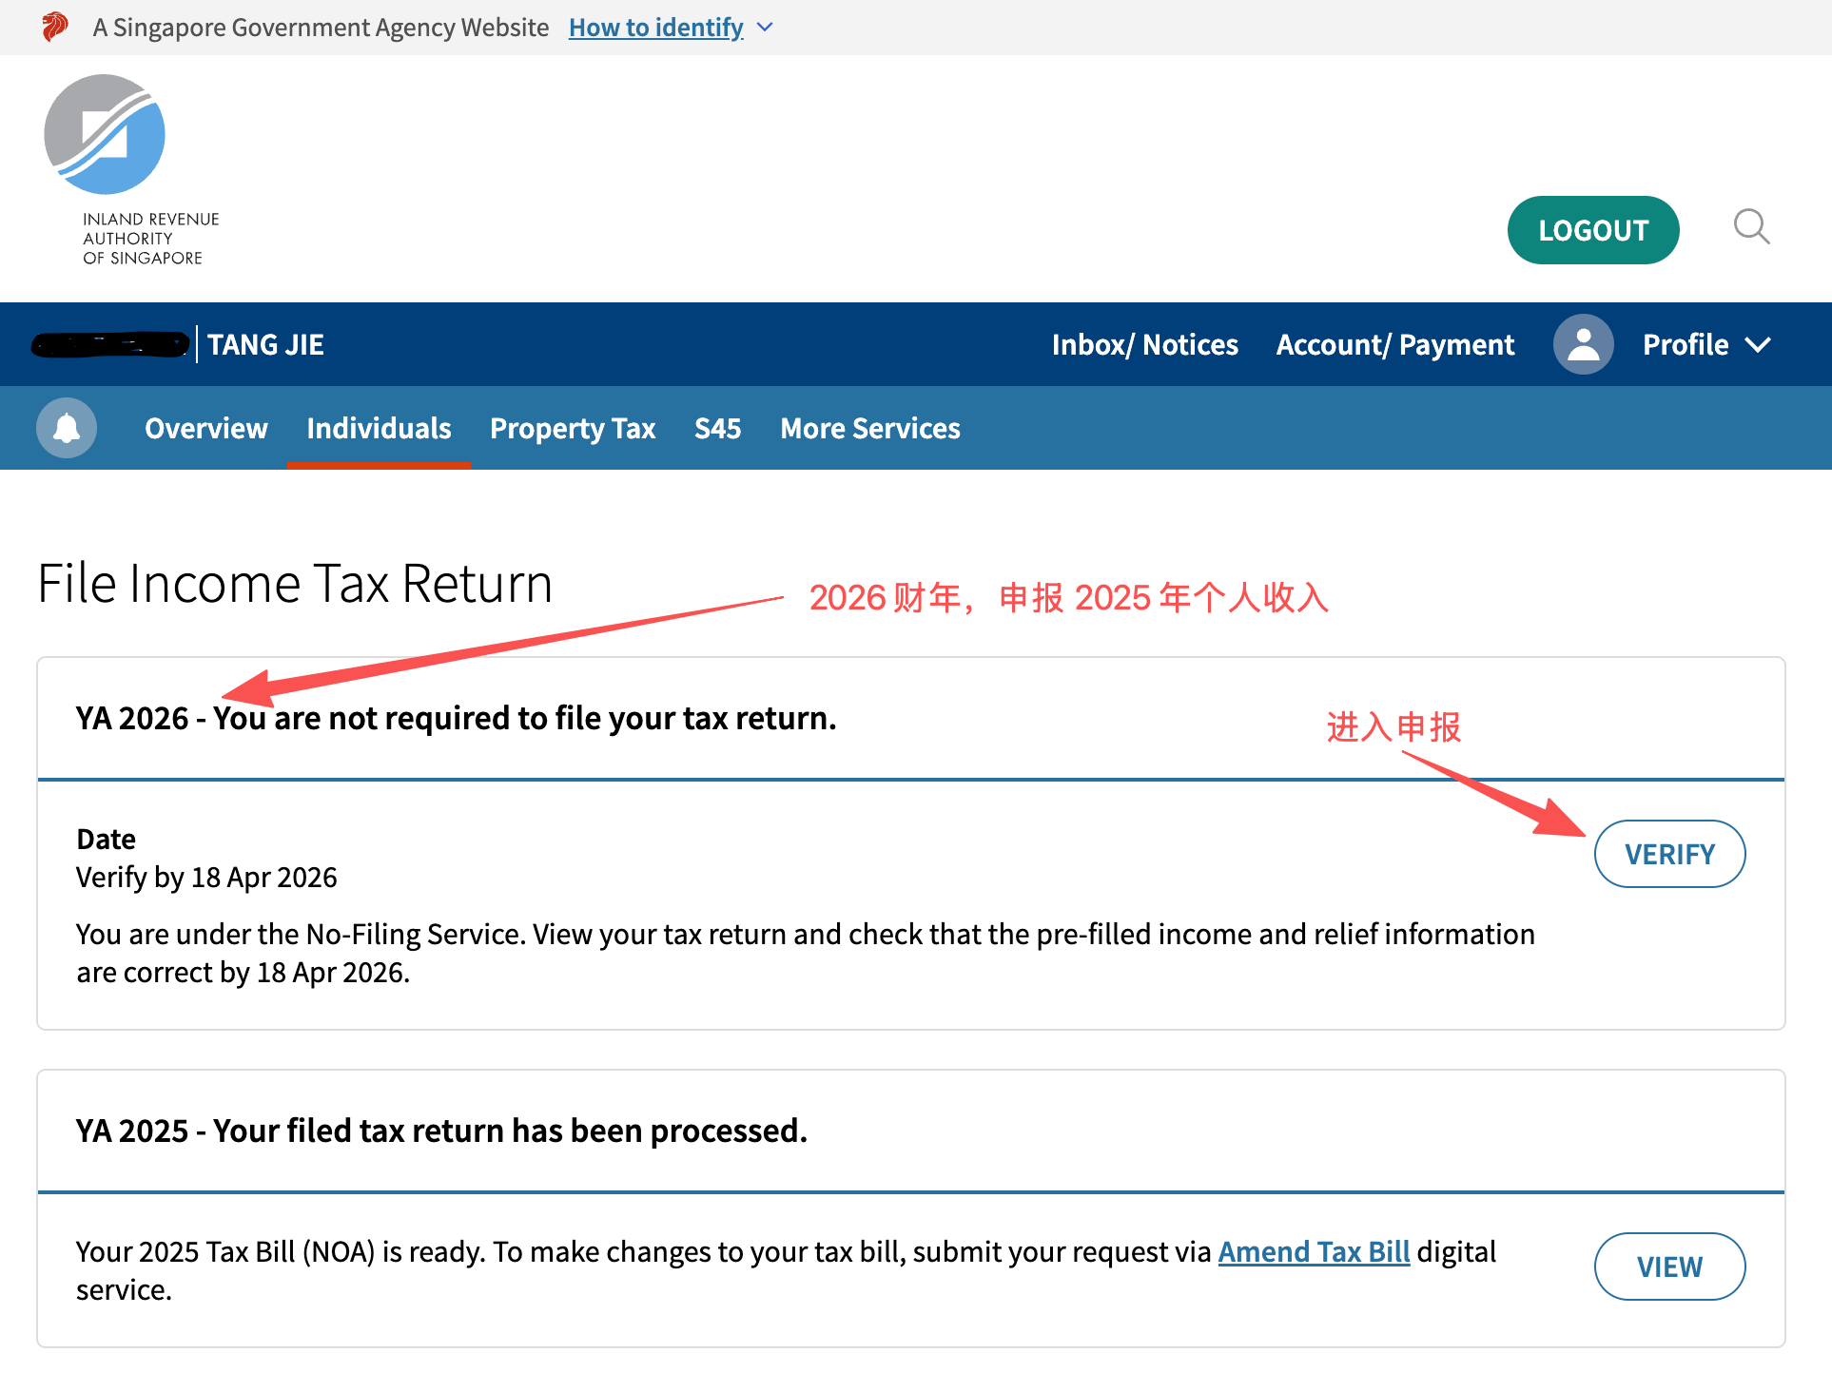Switch to the Overview tab

pos(205,428)
